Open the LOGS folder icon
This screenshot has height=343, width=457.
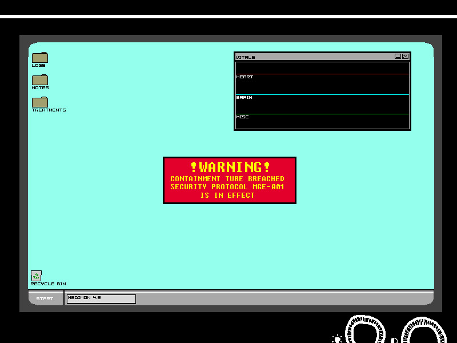click(39, 58)
